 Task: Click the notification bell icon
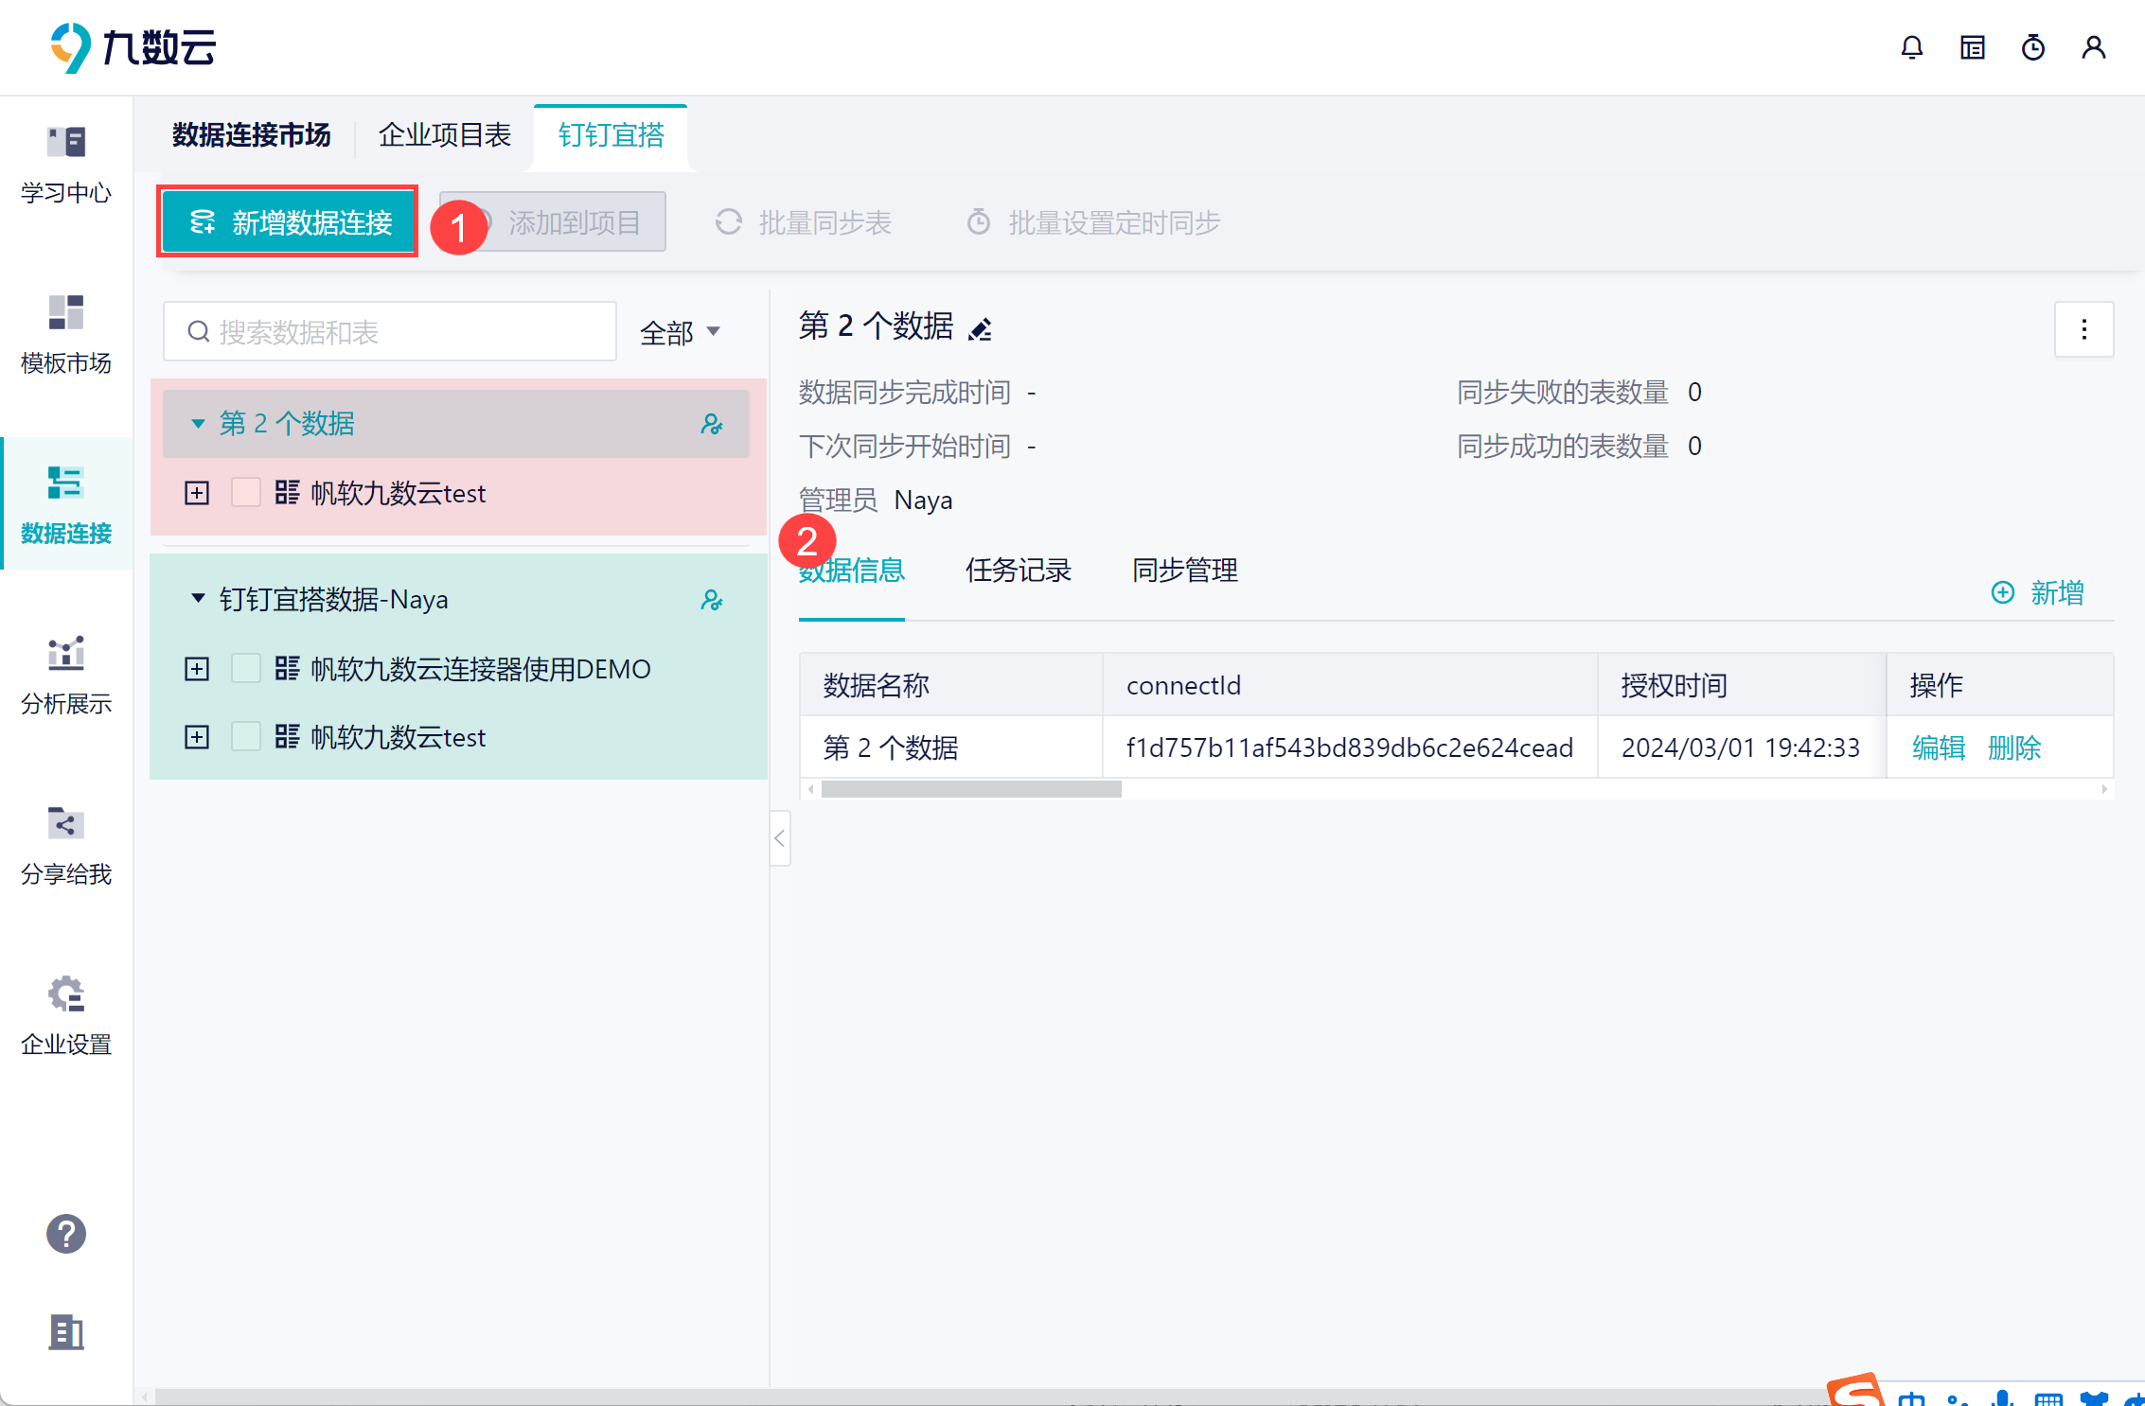click(1911, 47)
